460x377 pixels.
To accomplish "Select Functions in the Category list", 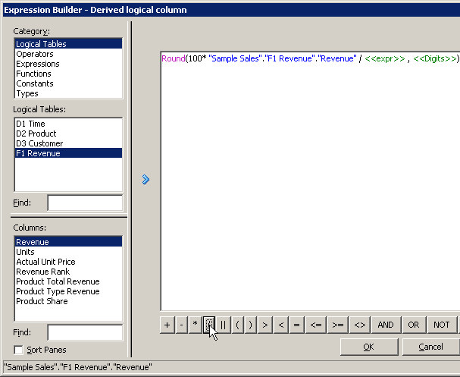I will (x=33, y=74).
